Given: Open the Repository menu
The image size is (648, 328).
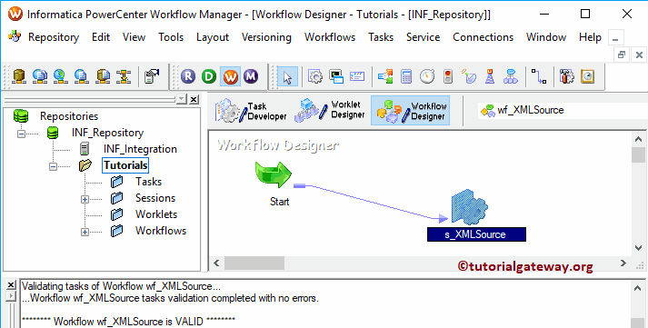Looking at the screenshot, I should point(54,37).
